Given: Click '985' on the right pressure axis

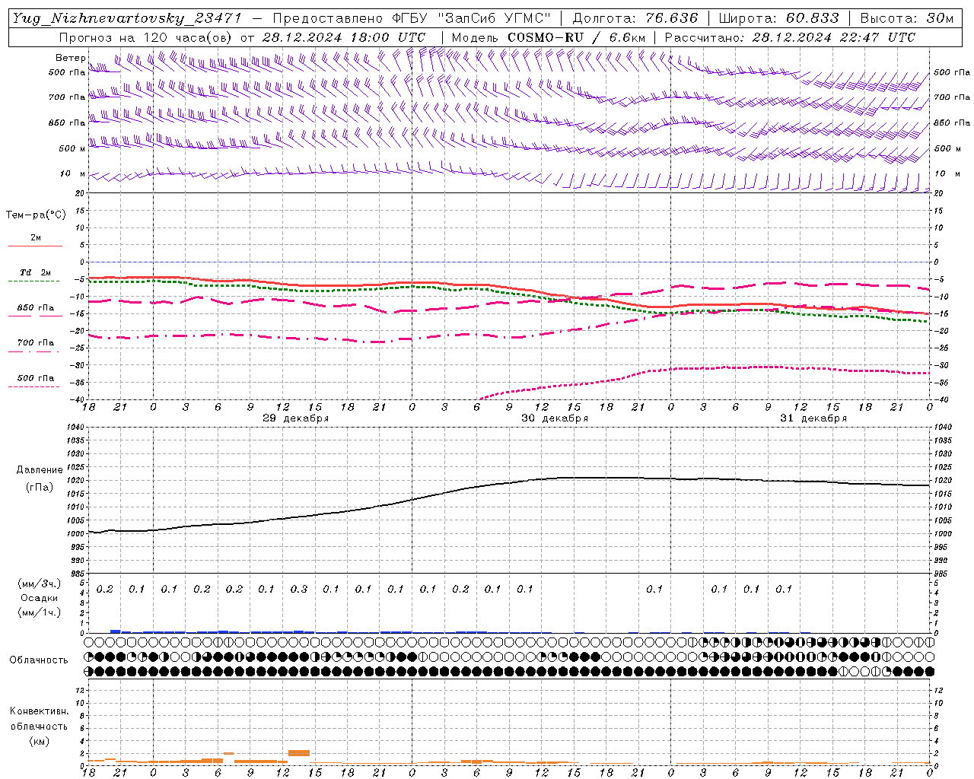Looking at the screenshot, I should point(941,574).
